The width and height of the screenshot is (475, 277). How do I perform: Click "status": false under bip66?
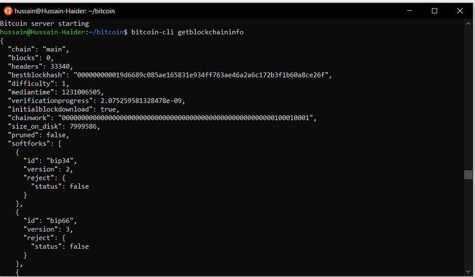click(60, 247)
